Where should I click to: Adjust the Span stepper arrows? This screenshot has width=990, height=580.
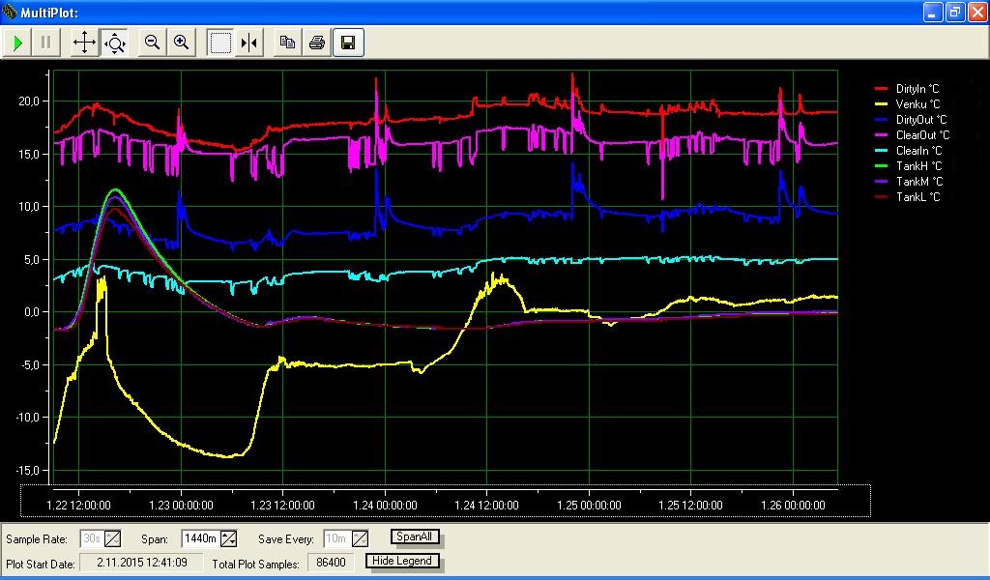[228, 538]
